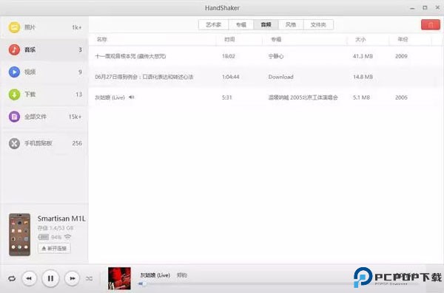
Task: Click the red button at top right
Action: tap(431, 25)
